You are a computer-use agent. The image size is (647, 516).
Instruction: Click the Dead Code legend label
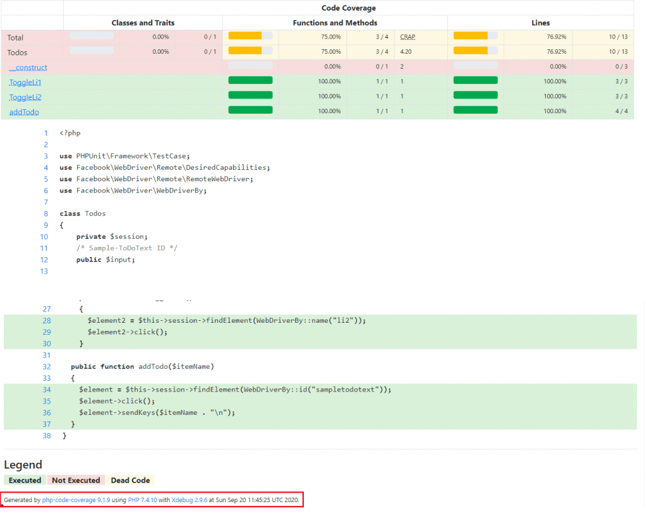click(x=131, y=481)
